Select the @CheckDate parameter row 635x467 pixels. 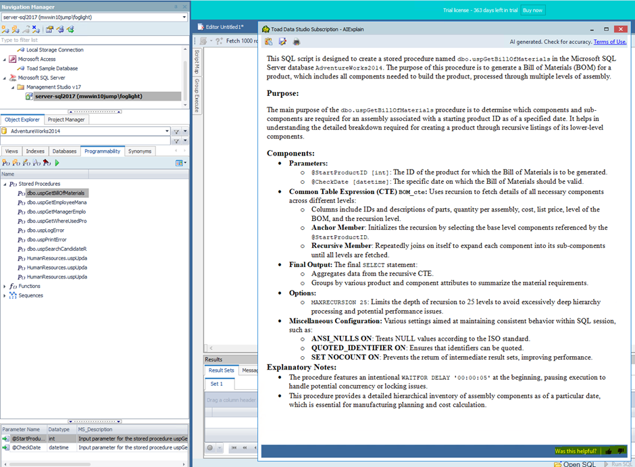pos(95,447)
